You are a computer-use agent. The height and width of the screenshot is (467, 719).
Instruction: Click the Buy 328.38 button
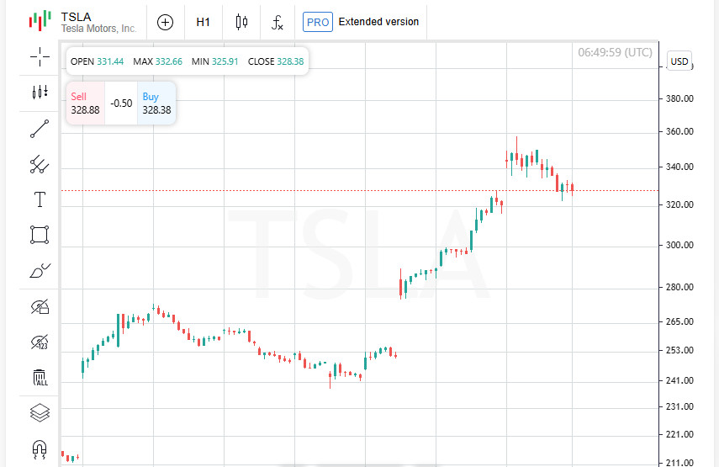click(156, 103)
